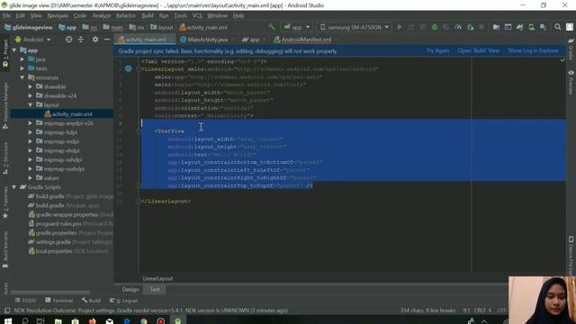Collapse the Gradle Scripts node
576x324 pixels.
(x=14, y=187)
